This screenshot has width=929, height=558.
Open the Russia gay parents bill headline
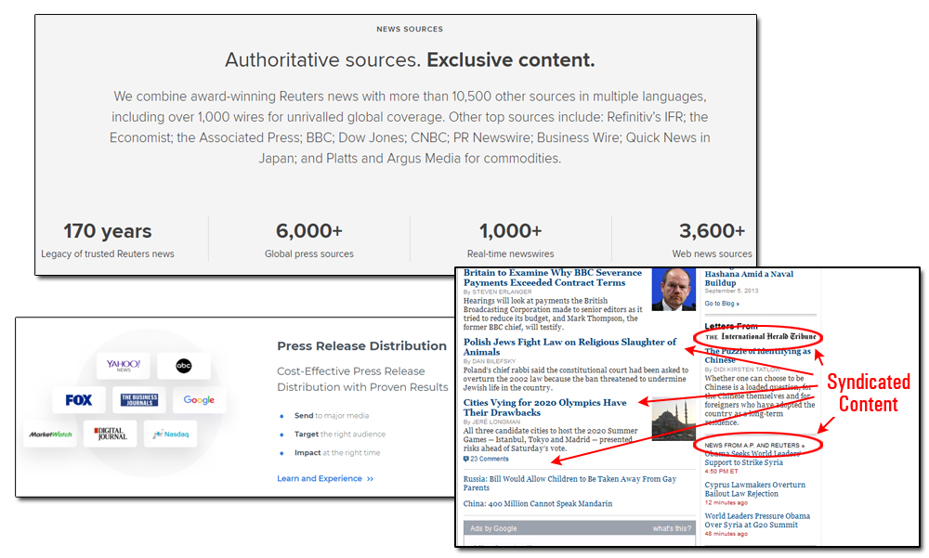pyautogui.click(x=569, y=484)
